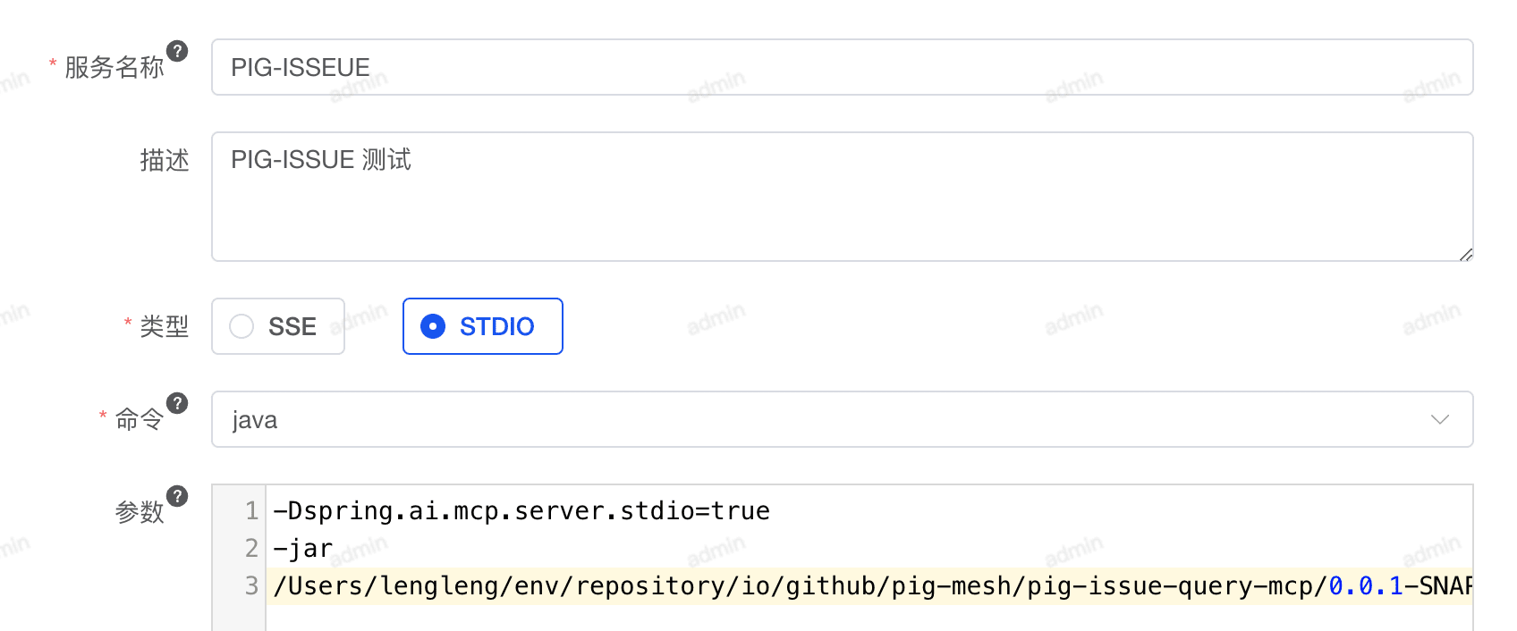Select the STDIO radio option
This screenshot has height=631, width=1517.
point(483,326)
